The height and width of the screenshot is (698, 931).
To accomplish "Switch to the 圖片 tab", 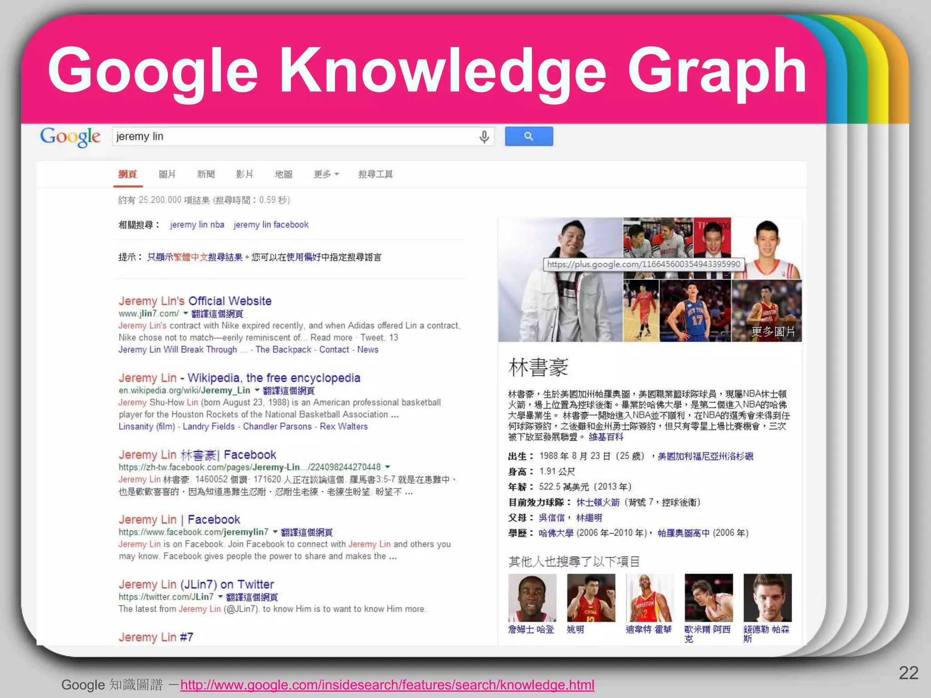I will coord(167,174).
